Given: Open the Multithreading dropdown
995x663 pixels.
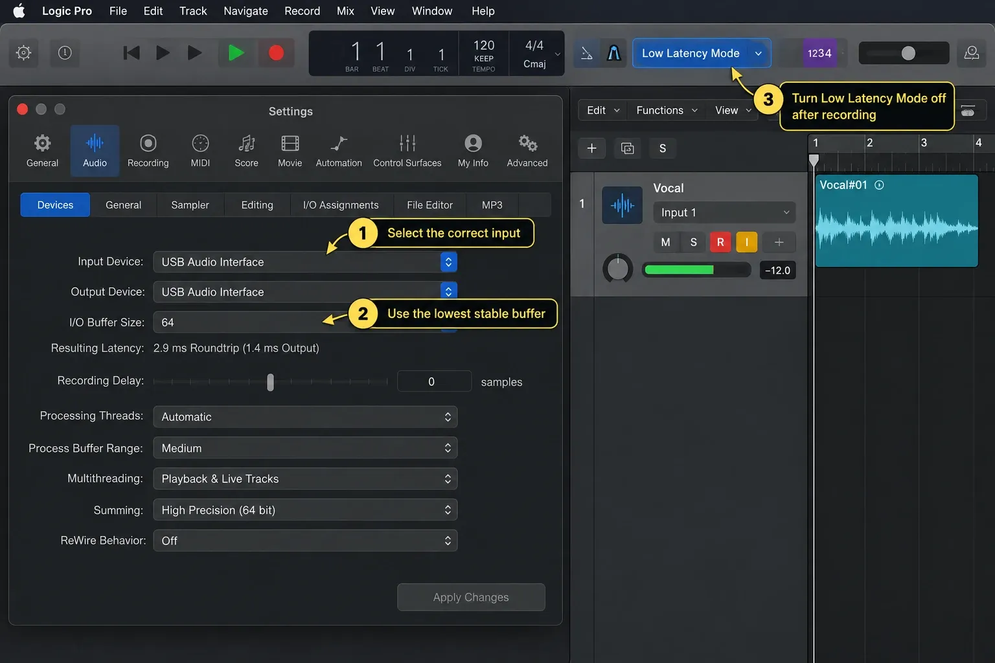Looking at the screenshot, I should click(x=305, y=478).
